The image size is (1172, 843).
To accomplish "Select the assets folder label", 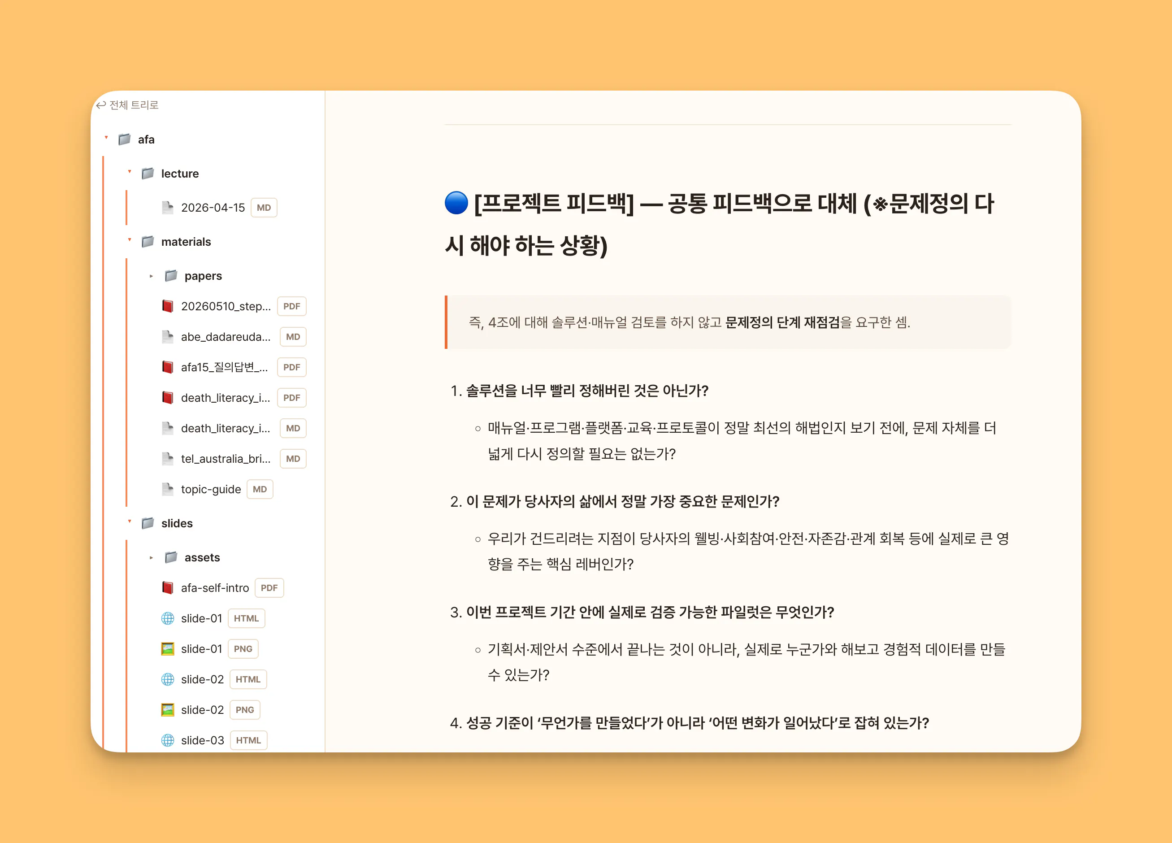I will click(x=202, y=558).
